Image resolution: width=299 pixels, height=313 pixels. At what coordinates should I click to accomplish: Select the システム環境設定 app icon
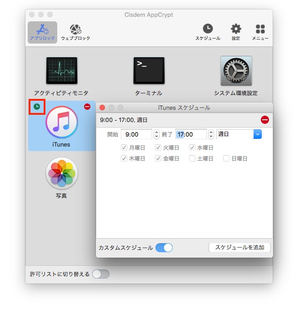(236, 71)
